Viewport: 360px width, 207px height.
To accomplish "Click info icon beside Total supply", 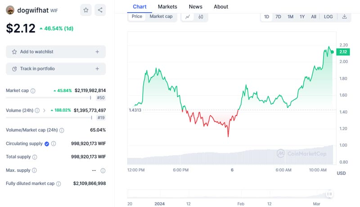I will click(x=35, y=157).
